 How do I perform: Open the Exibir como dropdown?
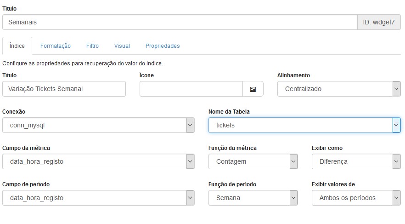pos(356,161)
